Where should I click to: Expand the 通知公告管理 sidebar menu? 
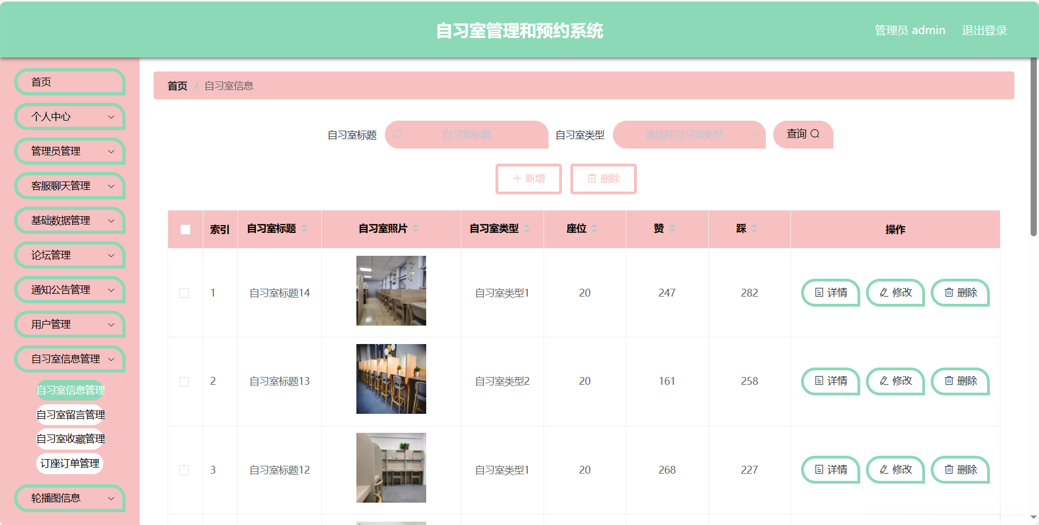(x=70, y=290)
